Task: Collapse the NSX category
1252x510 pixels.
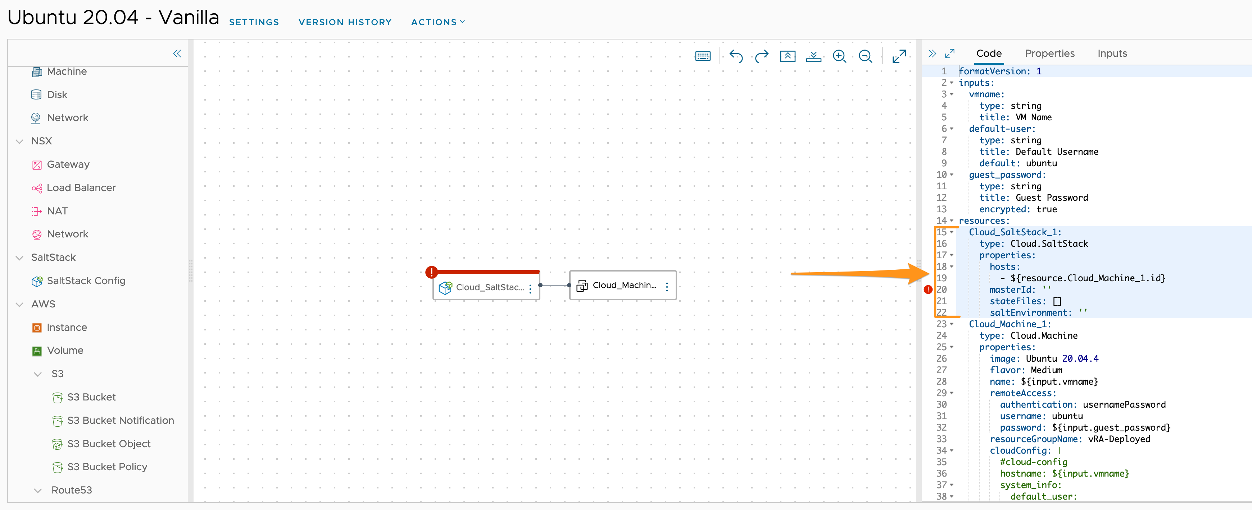Action: pos(19,142)
